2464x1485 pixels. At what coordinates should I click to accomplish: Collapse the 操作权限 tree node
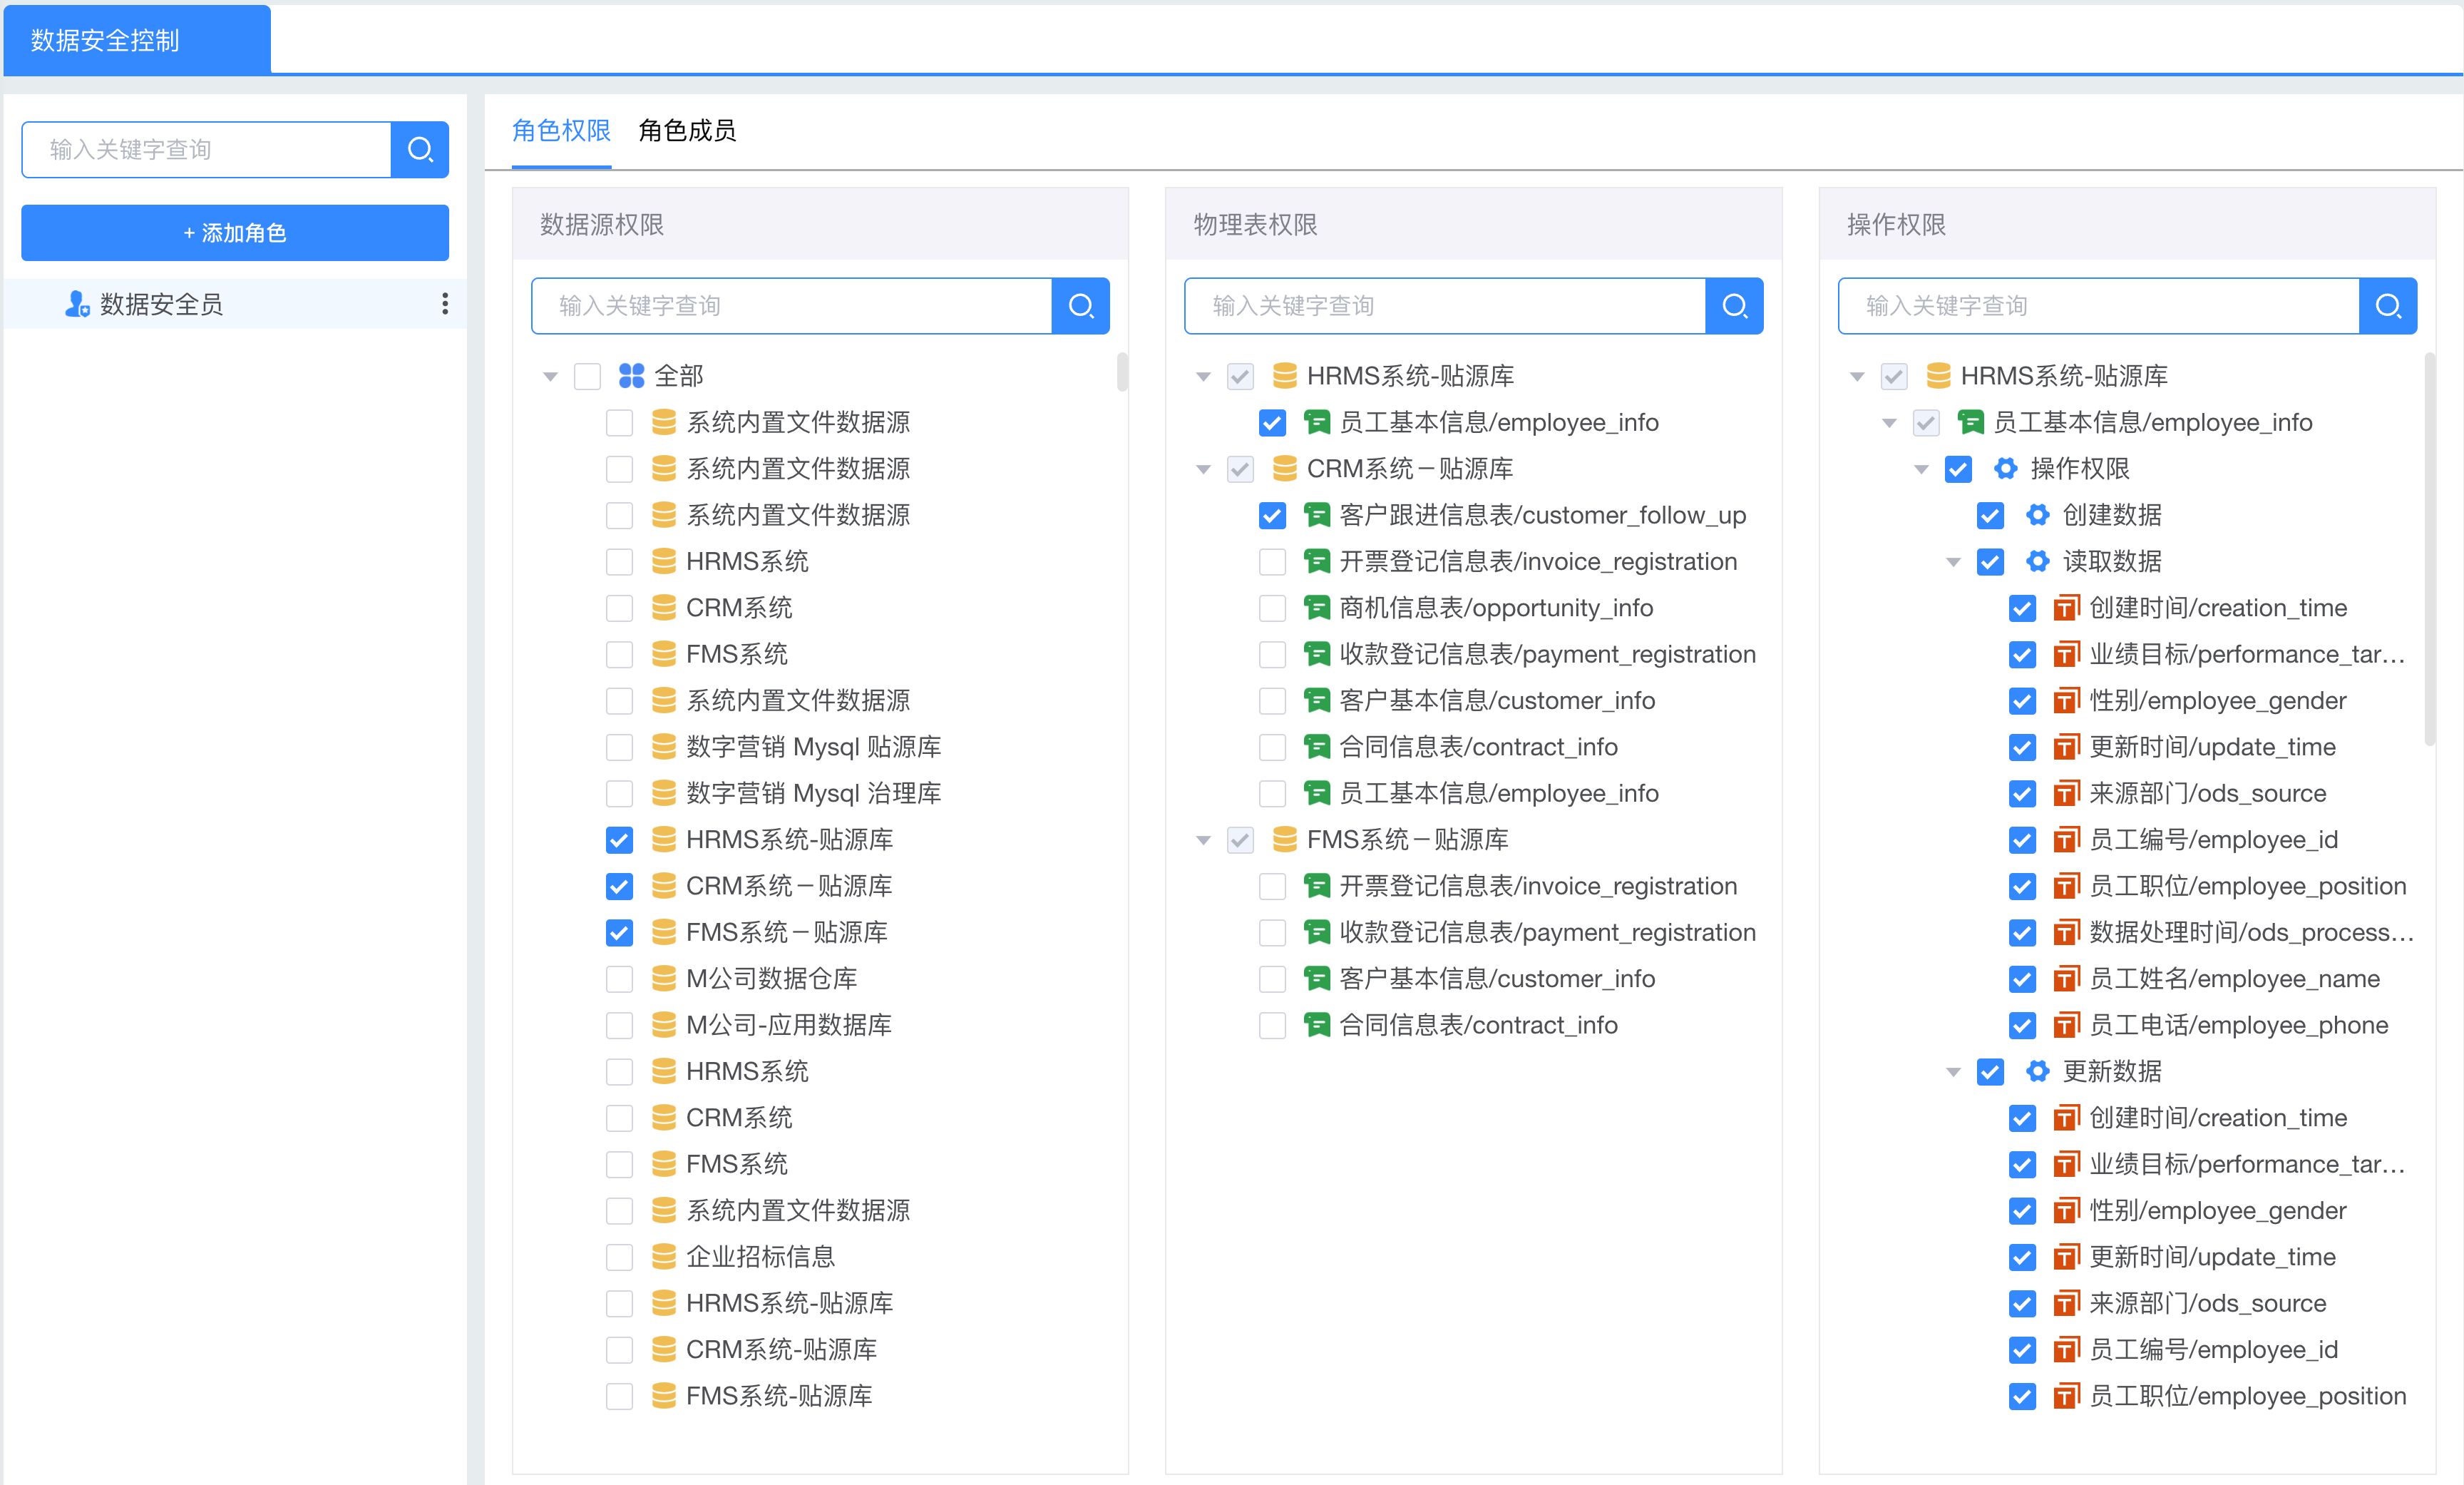point(1921,469)
